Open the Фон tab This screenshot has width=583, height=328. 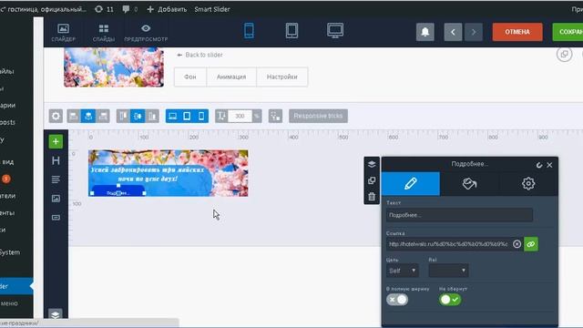pos(190,77)
